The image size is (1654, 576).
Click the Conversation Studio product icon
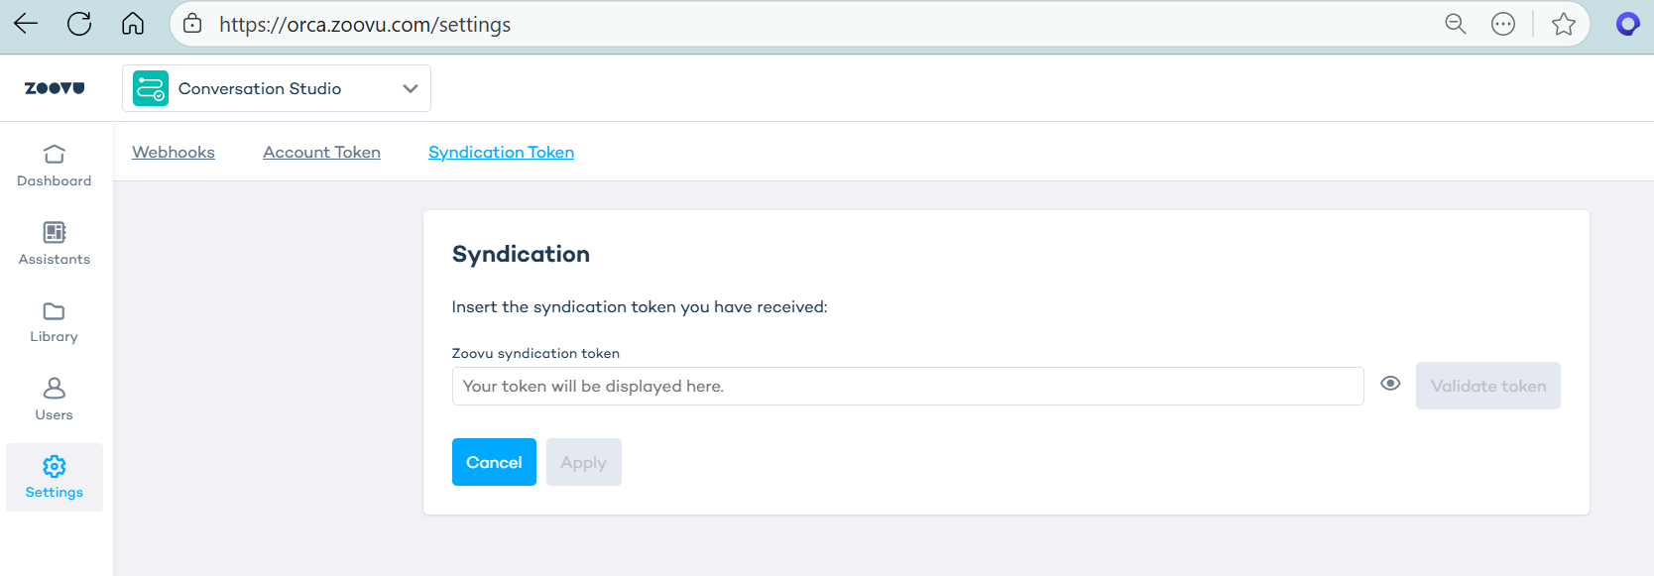149,87
